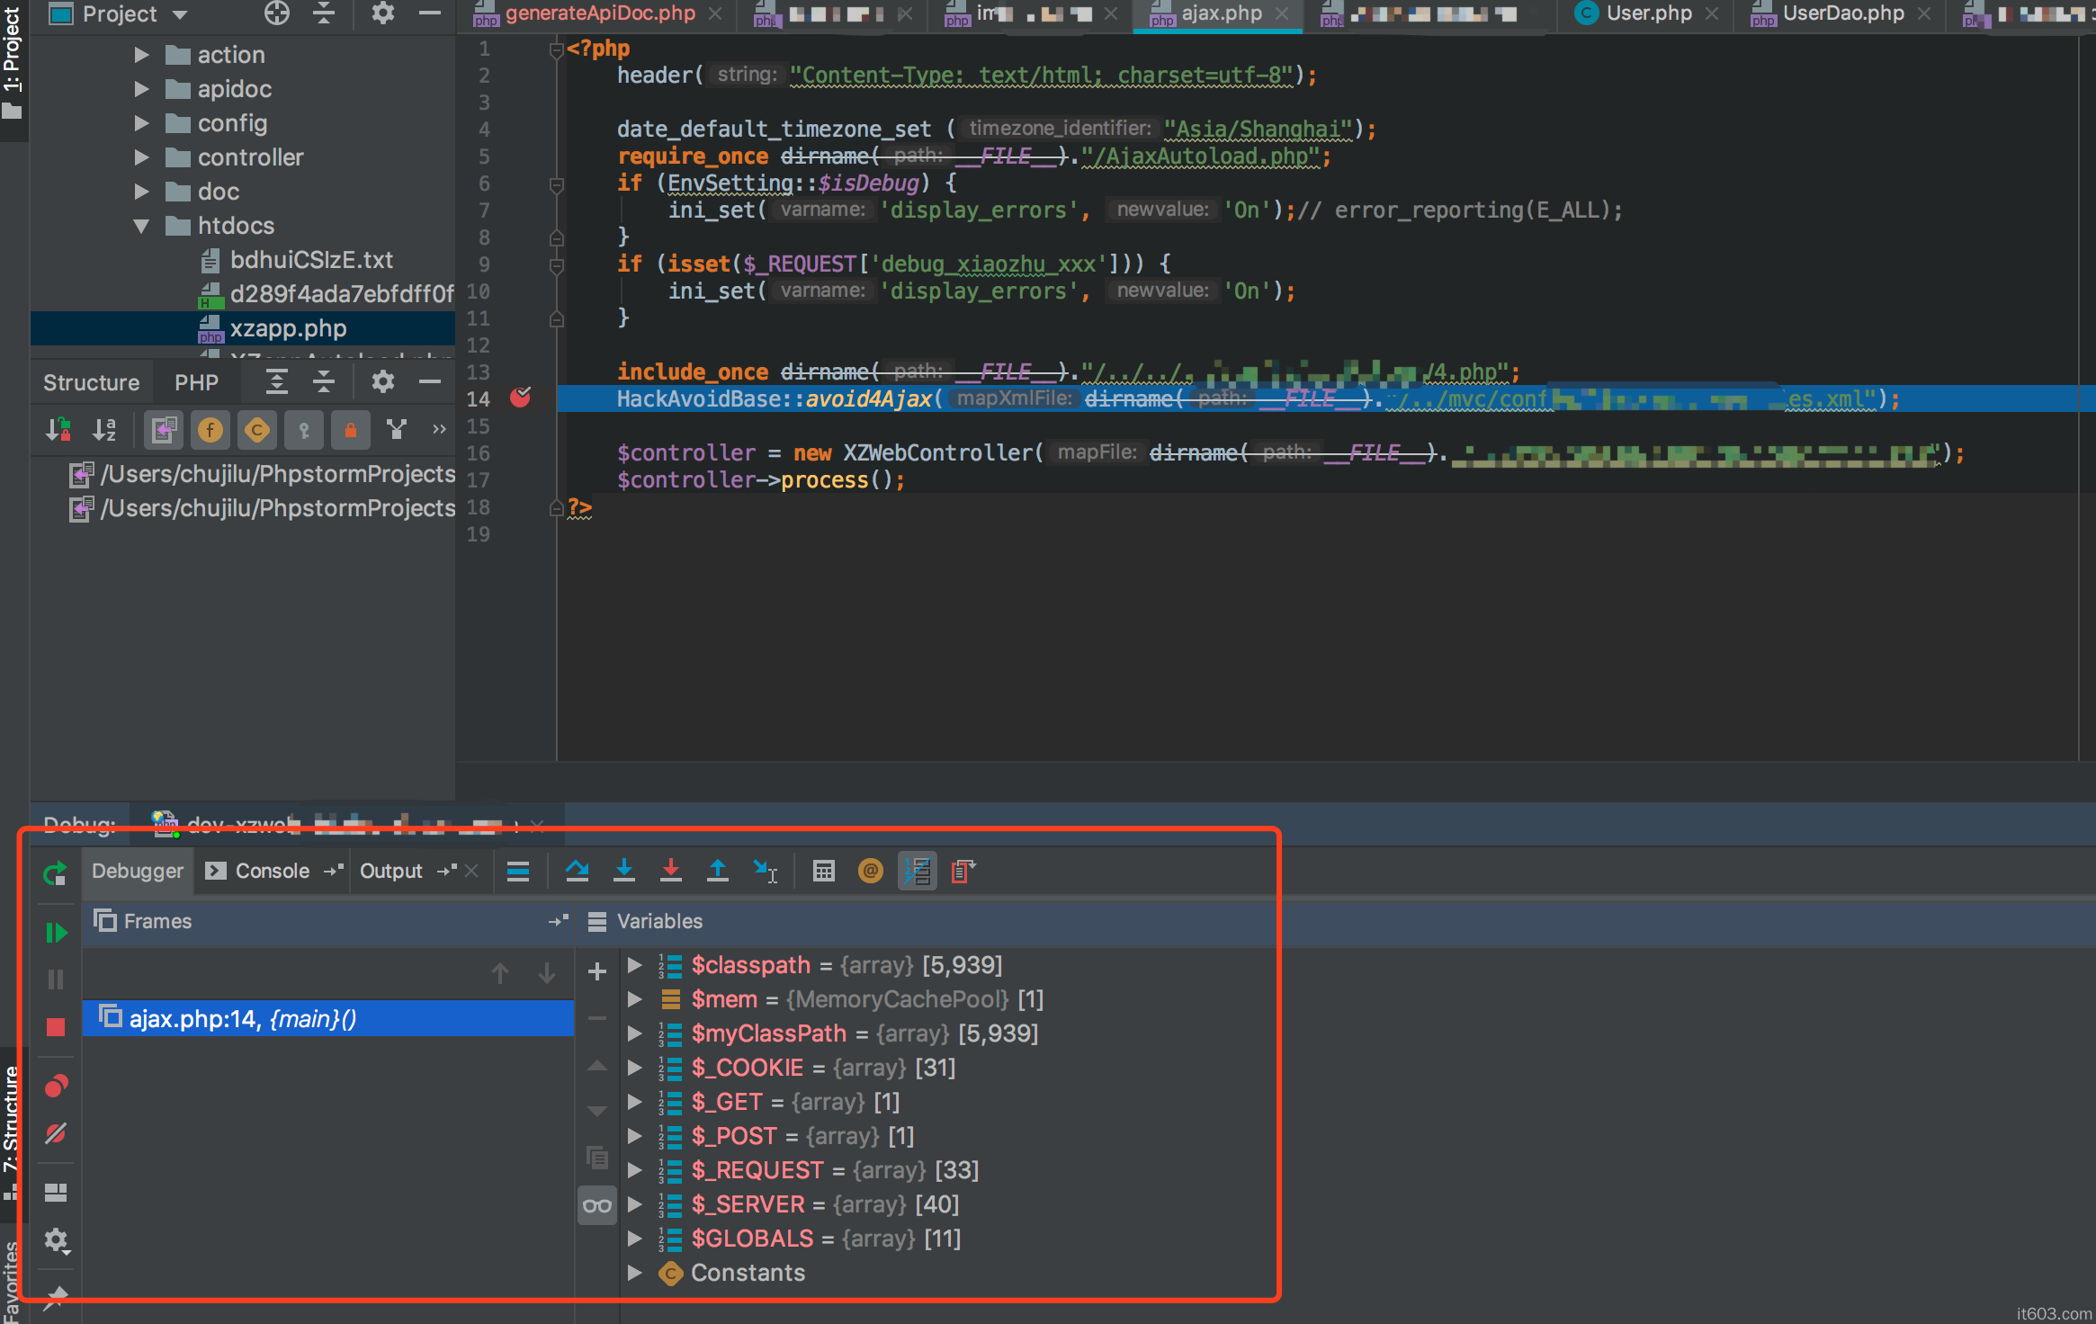This screenshot has width=2096, height=1324.
Task: Click the Force Step Into icon
Action: coord(670,871)
